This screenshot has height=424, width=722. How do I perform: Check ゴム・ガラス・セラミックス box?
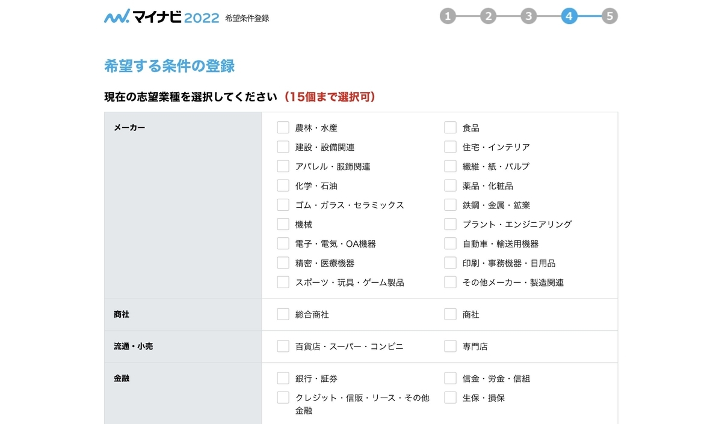283,205
